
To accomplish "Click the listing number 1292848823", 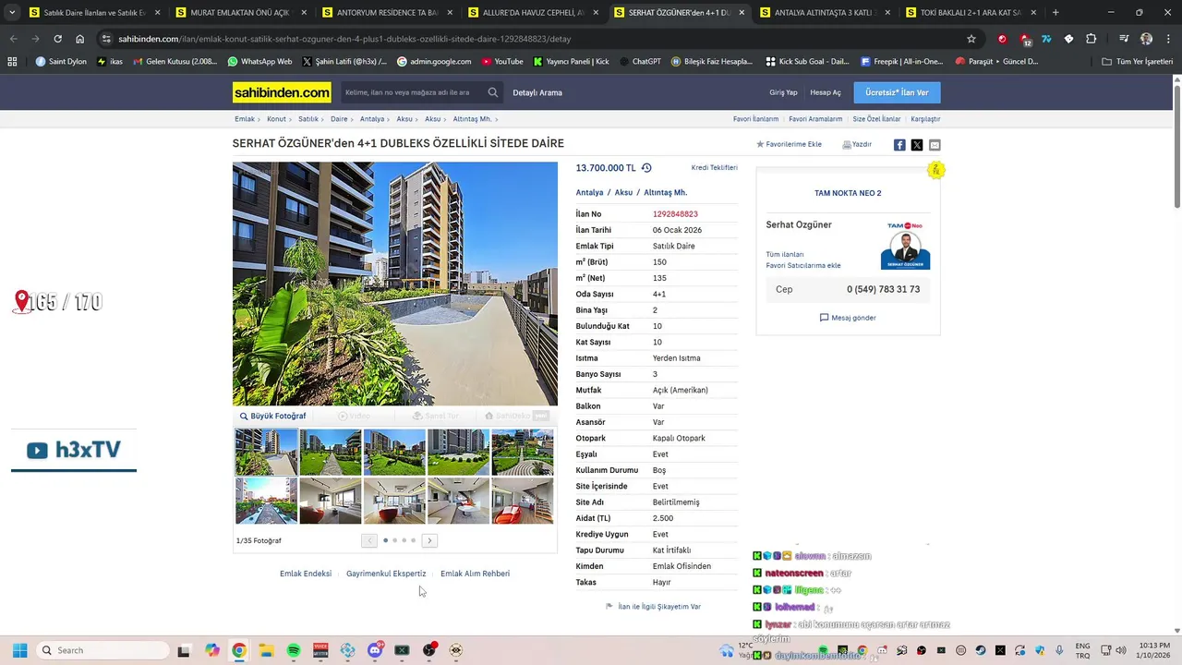I will point(675,214).
